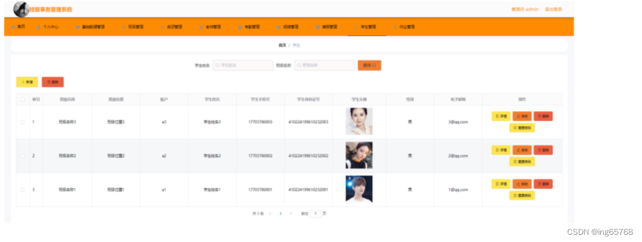Open the student photo in row a2

(x=359, y=155)
